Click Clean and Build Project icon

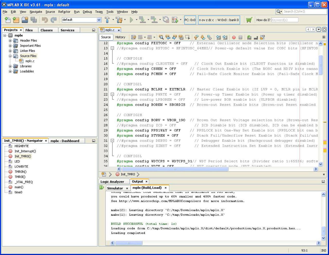[x=119, y=20]
